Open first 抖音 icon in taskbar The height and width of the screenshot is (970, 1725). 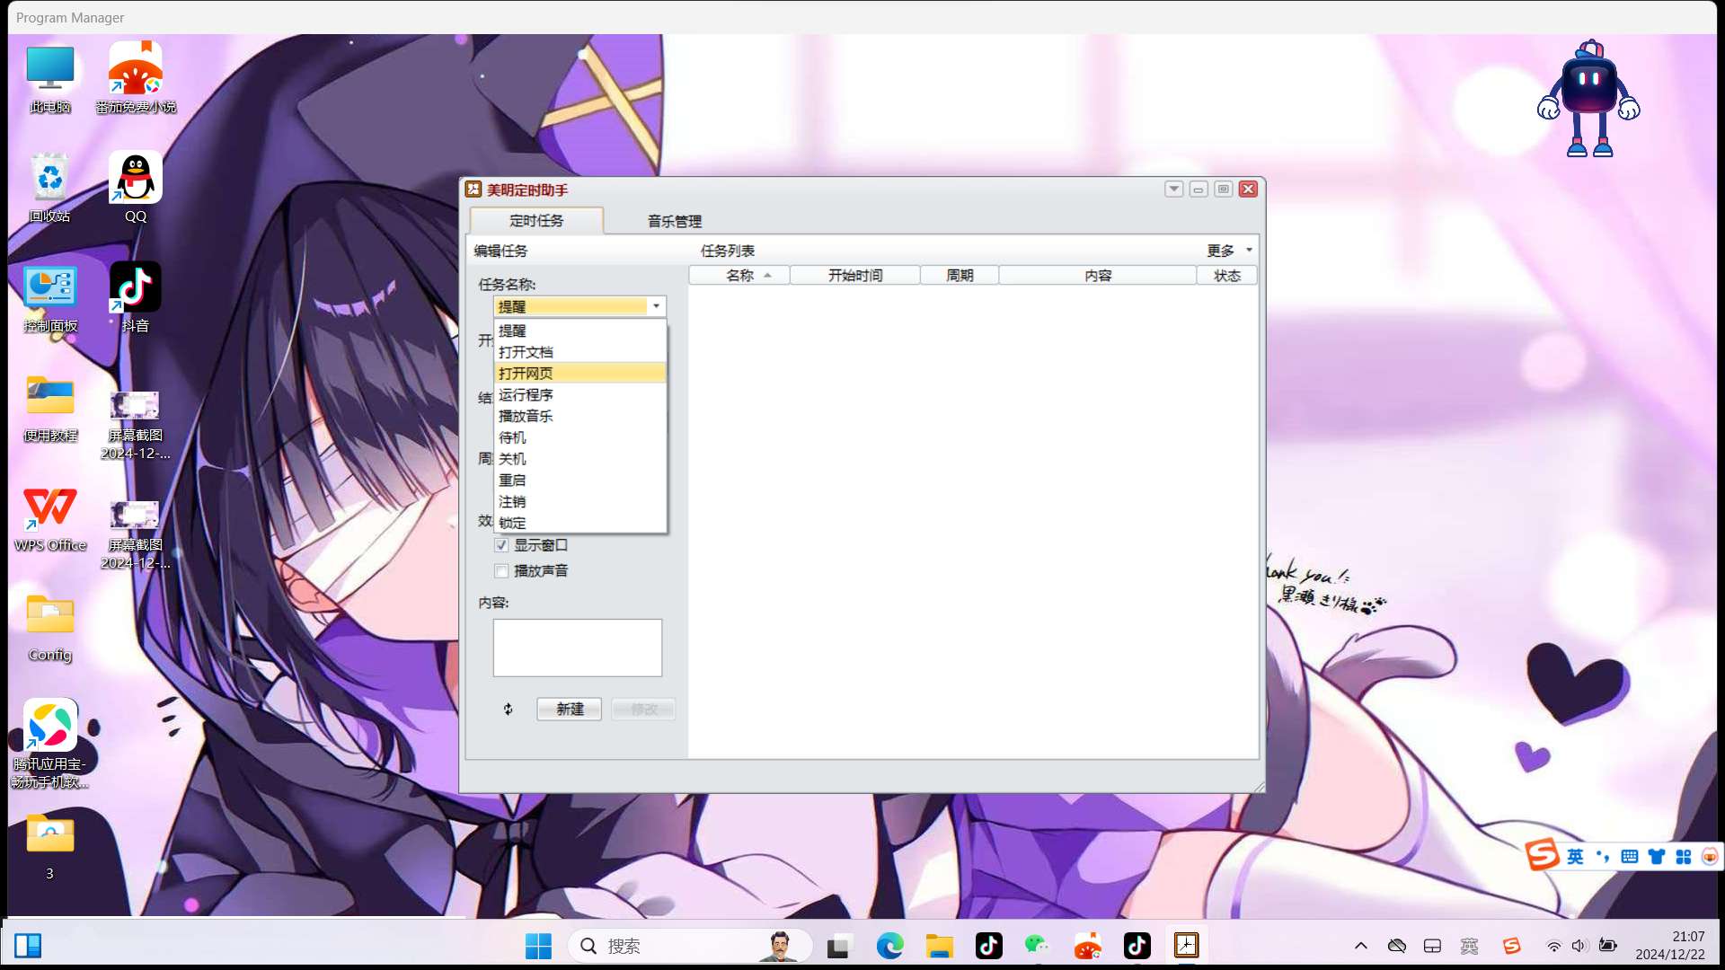click(989, 946)
